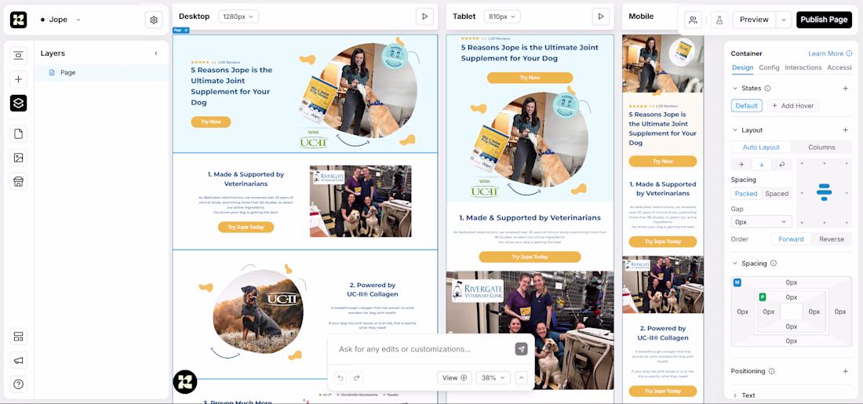Select the Layers stack sidebar icon
863x404 pixels.
pyautogui.click(x=18, y=103)
